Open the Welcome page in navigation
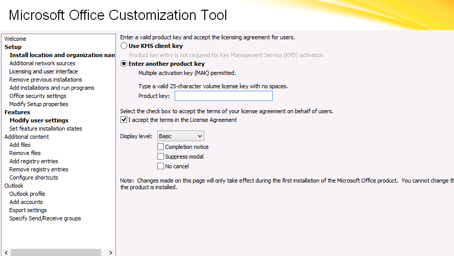 15,39
